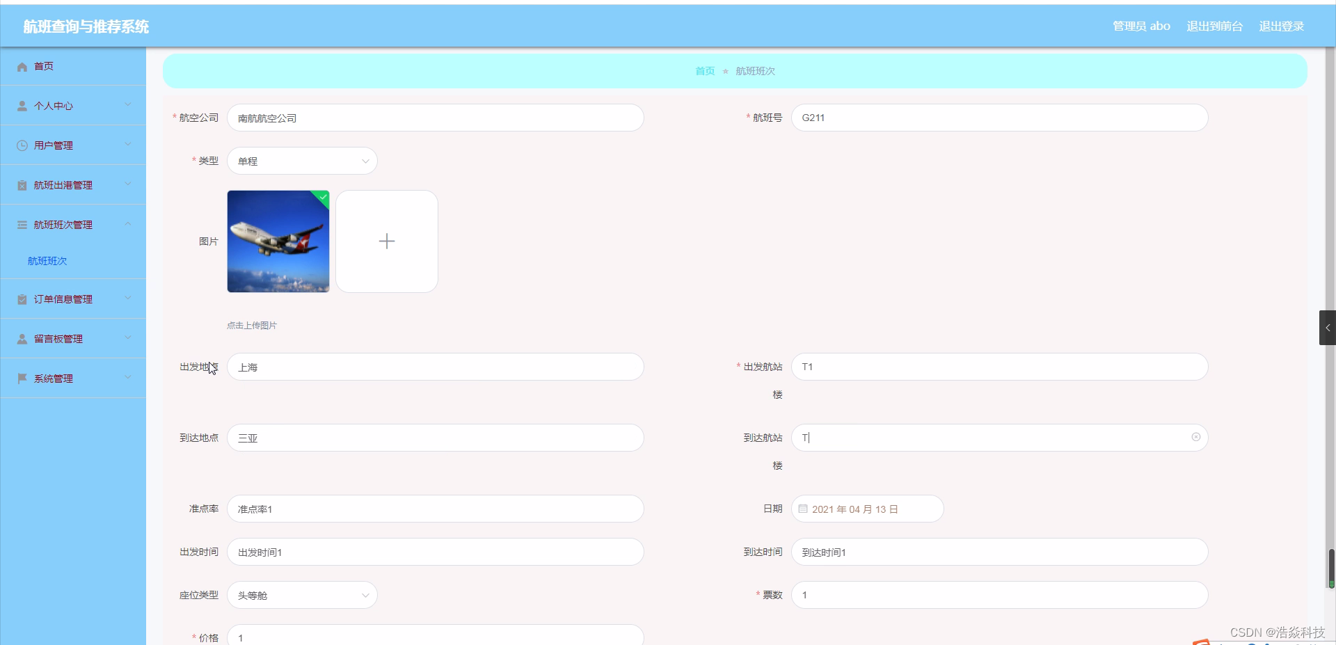Click the list icon beside 航班班次管理

[21, 224]
